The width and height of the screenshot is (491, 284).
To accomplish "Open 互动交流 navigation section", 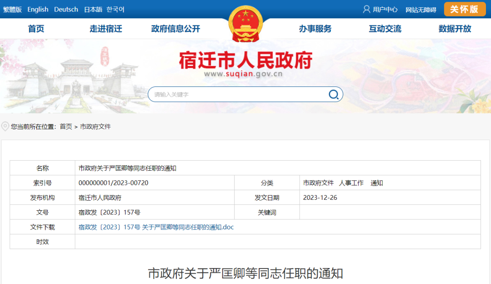I will [x=385, y=28].
